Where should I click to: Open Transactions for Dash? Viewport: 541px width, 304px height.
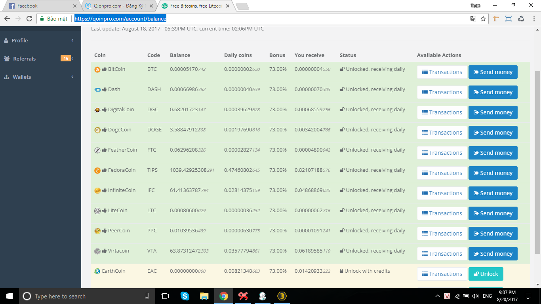[x=442, y=92]
